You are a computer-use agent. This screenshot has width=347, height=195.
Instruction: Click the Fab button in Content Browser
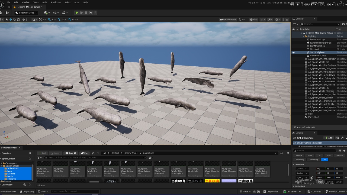(x=84, y=153)
